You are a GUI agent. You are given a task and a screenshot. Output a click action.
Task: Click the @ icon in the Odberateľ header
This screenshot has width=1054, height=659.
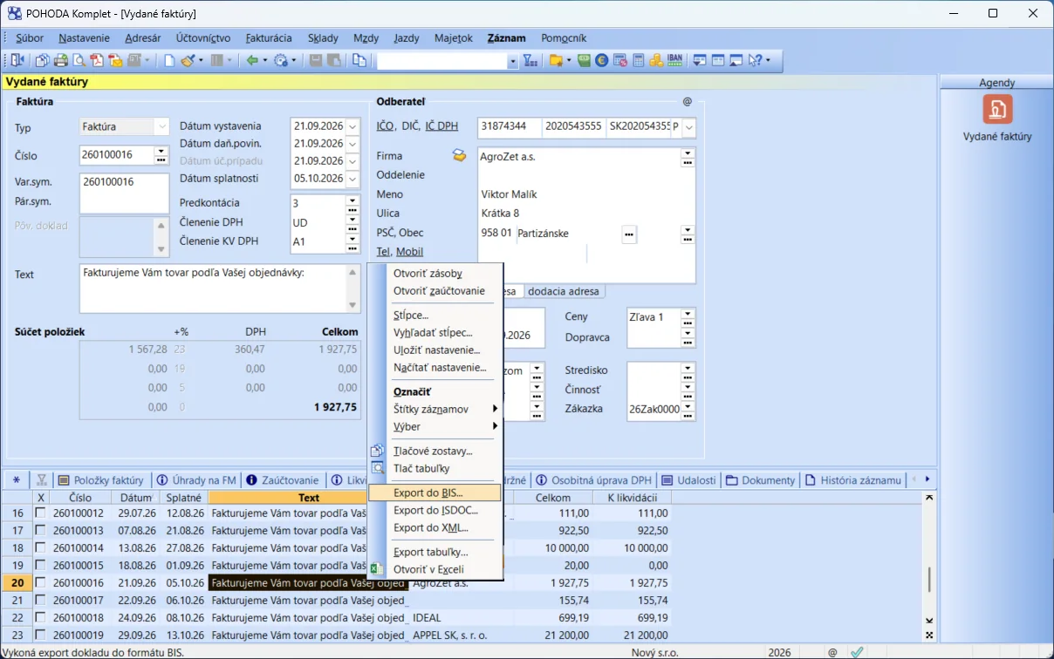(x=687, y=102)
